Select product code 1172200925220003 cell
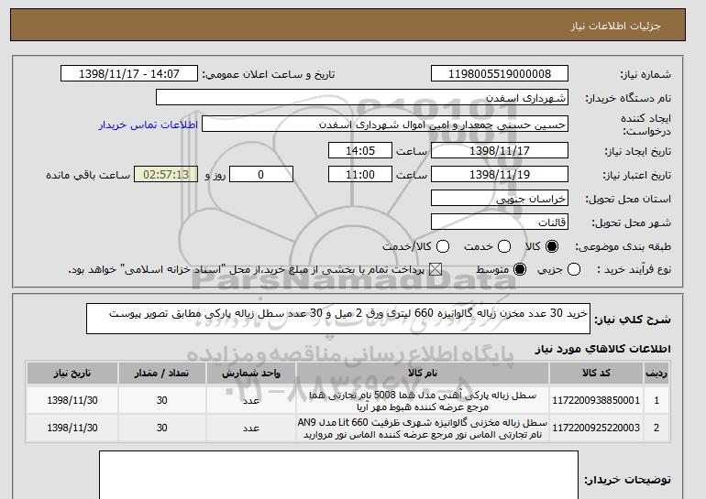This screenshot has width=706, height=499. click(596, 428)
